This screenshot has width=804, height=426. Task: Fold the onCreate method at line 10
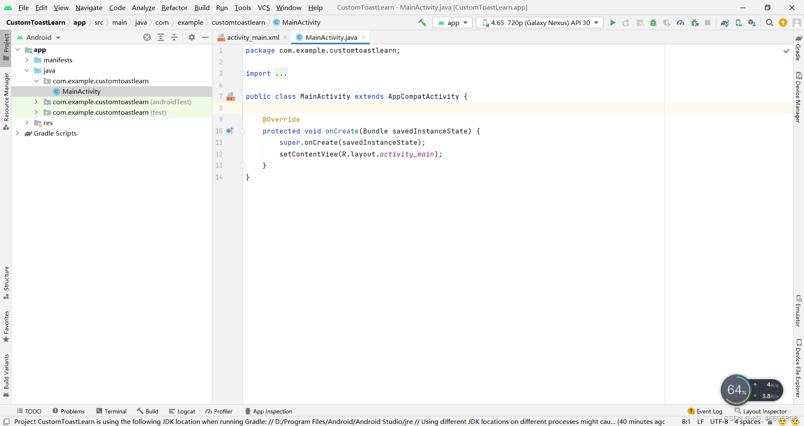242,131
